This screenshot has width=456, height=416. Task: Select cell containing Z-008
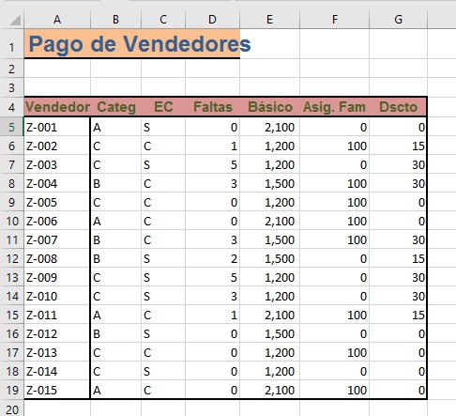[x=57, y=258]
